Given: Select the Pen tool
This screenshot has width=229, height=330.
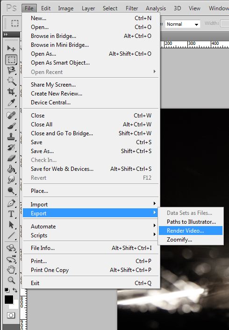Looking at the screenshot, I should (x=11, y=203).
